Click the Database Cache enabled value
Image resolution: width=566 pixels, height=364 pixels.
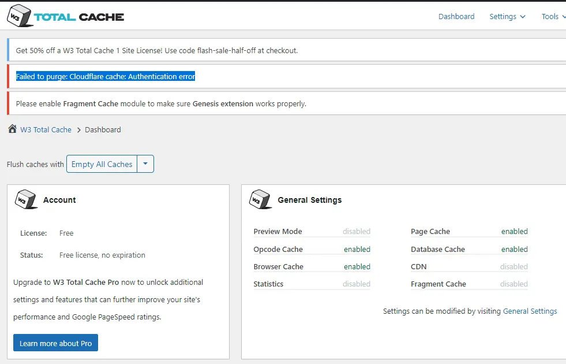coord(515,250)
